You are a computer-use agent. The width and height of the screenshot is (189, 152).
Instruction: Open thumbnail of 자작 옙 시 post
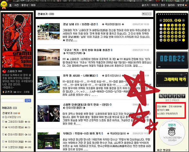[x=49, y=85]
